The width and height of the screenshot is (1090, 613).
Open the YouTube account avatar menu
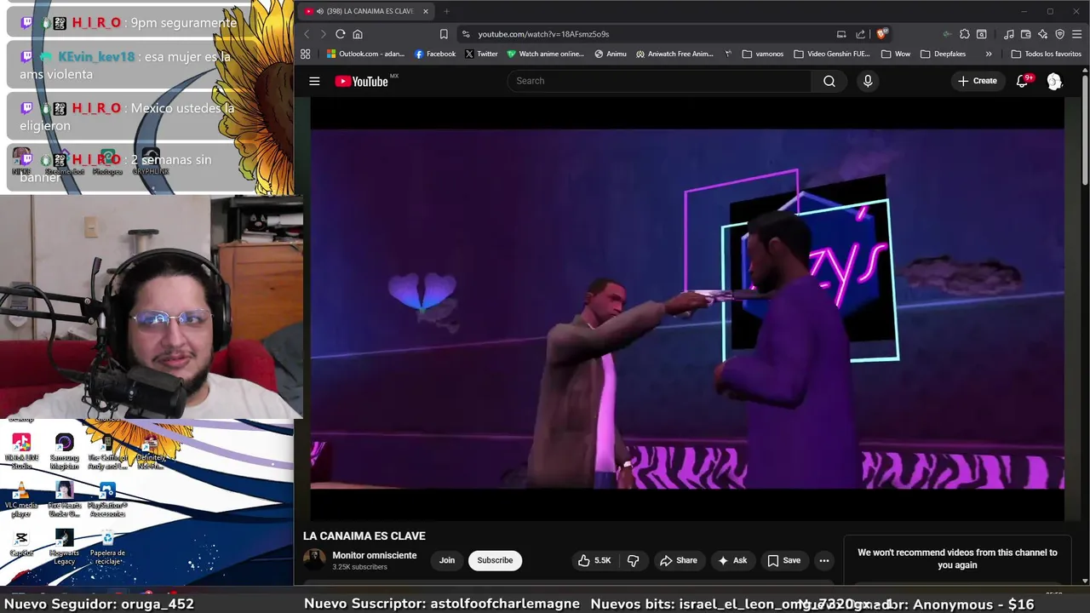(x=1054, y=81)
